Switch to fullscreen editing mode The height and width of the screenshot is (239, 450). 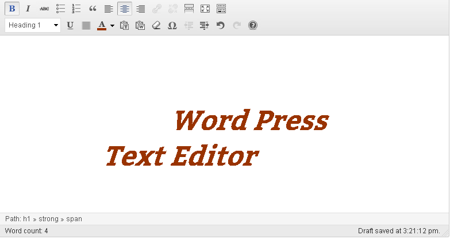[205, 9]
